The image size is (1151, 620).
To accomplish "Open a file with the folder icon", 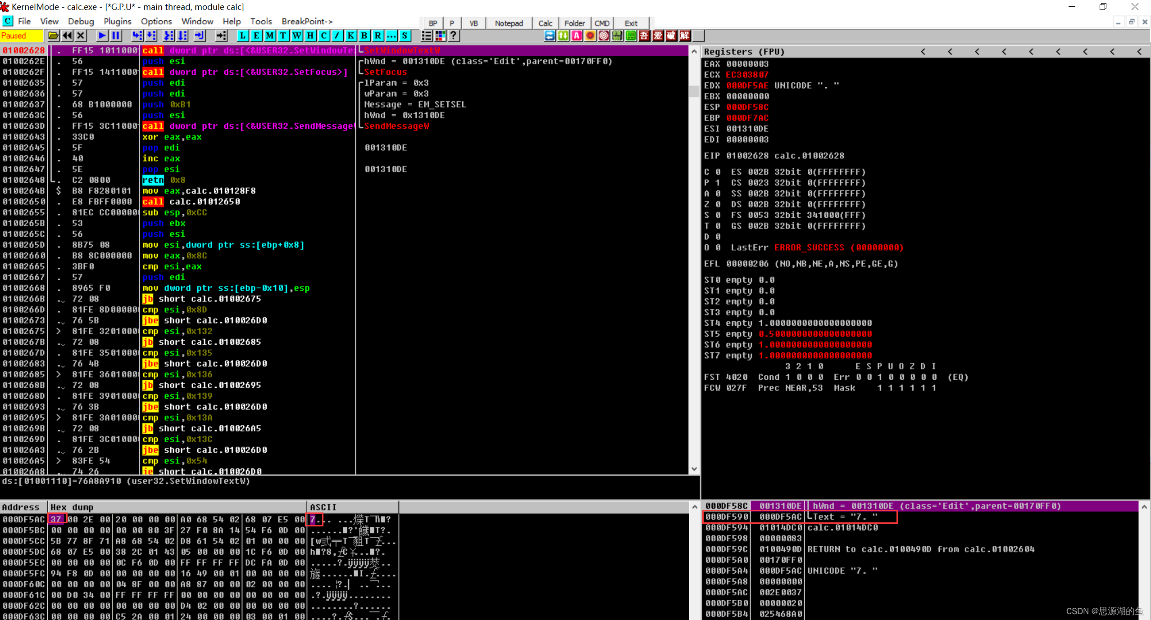I will pos(53,36).
